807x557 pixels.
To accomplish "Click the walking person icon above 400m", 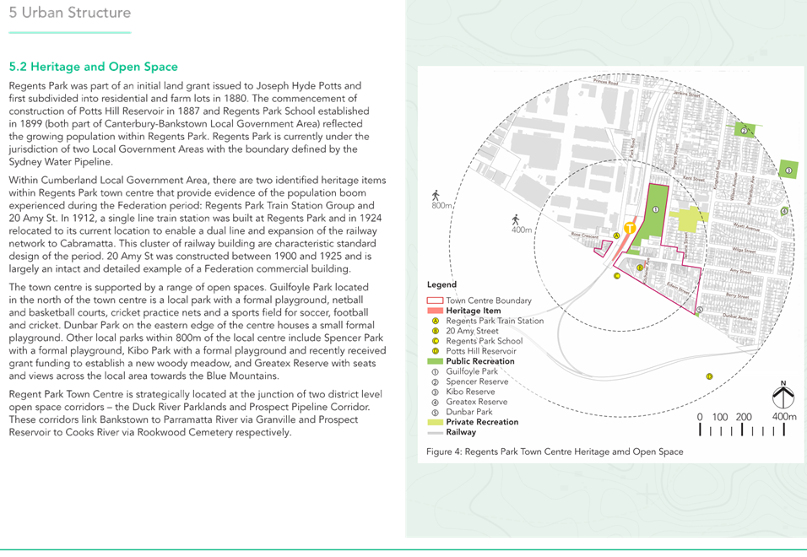I will pyautogui.click(x=516, y=220).
